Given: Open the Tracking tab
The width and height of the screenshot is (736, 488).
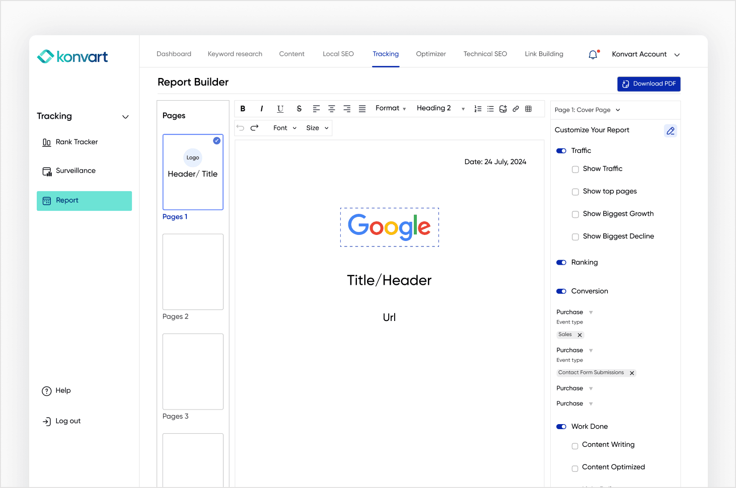Looking at the screenshot, I should 386,54.
